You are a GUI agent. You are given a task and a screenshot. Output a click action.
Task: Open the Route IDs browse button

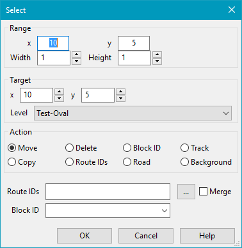point(186,192)
